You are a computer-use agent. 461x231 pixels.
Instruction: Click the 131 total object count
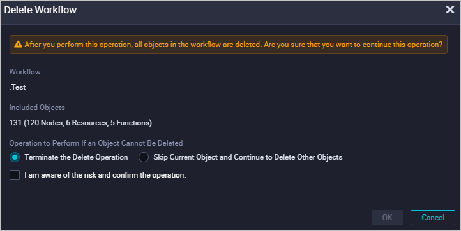point(15,123)
